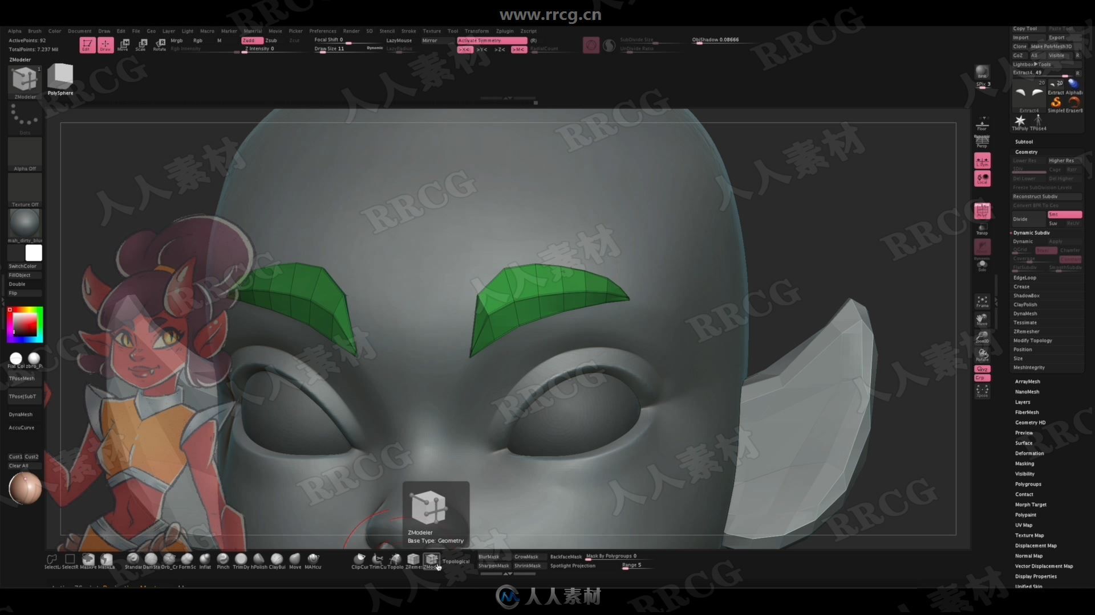Click the main color picker square
The height and width of the screenshot is (615, 1095).
point(25,325)
